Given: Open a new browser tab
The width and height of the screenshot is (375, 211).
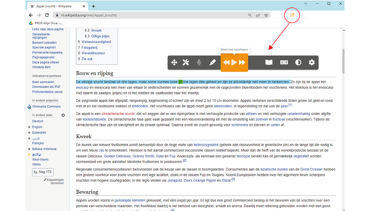Looking at the screenshot, I should pyautogui.click(x=93, y=6).
